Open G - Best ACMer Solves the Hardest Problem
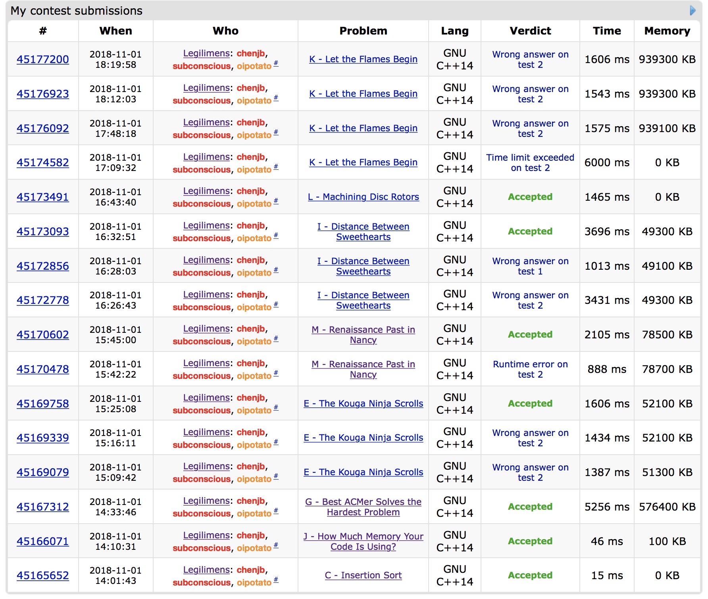Viewport: 708px width, 599px height. click(x=363, y=507)
